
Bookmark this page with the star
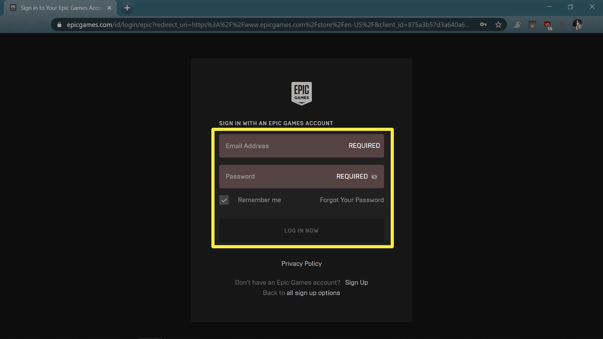498,24
